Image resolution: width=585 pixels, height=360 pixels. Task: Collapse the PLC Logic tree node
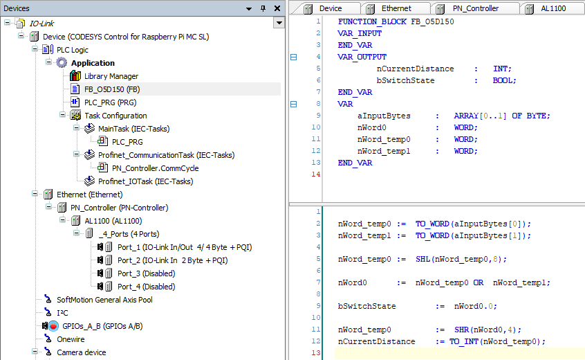point(35,50)
